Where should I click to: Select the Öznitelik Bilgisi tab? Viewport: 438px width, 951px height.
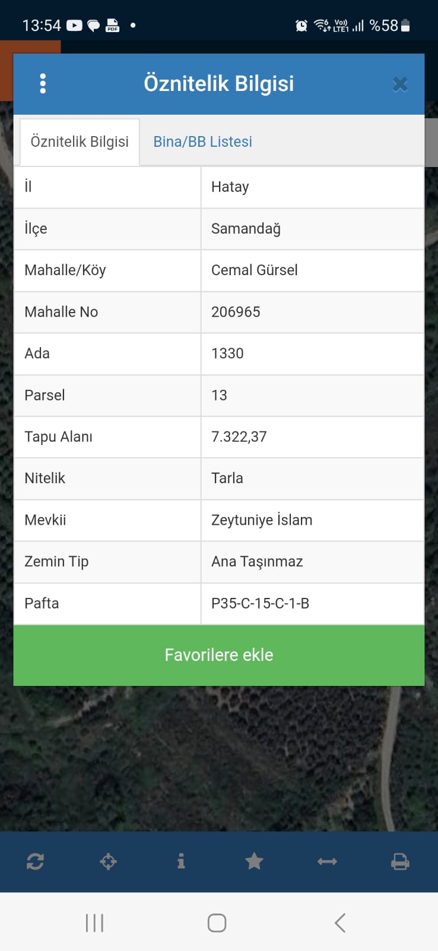coord(80,141)
